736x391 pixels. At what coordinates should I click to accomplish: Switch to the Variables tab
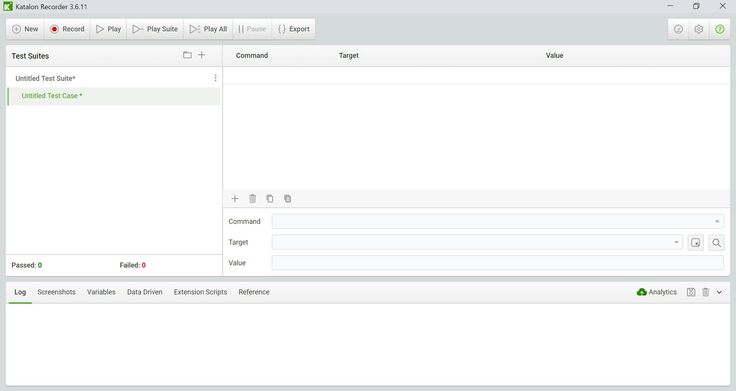tap(101, 292)
